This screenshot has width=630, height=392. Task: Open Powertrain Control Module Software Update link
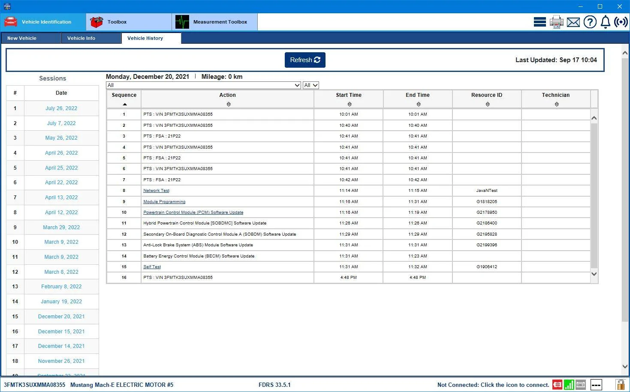193,212
